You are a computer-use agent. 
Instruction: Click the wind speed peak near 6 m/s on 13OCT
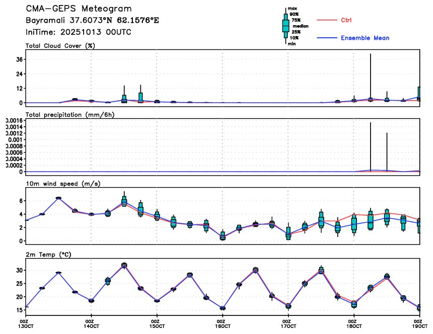[x=58, y=198]
